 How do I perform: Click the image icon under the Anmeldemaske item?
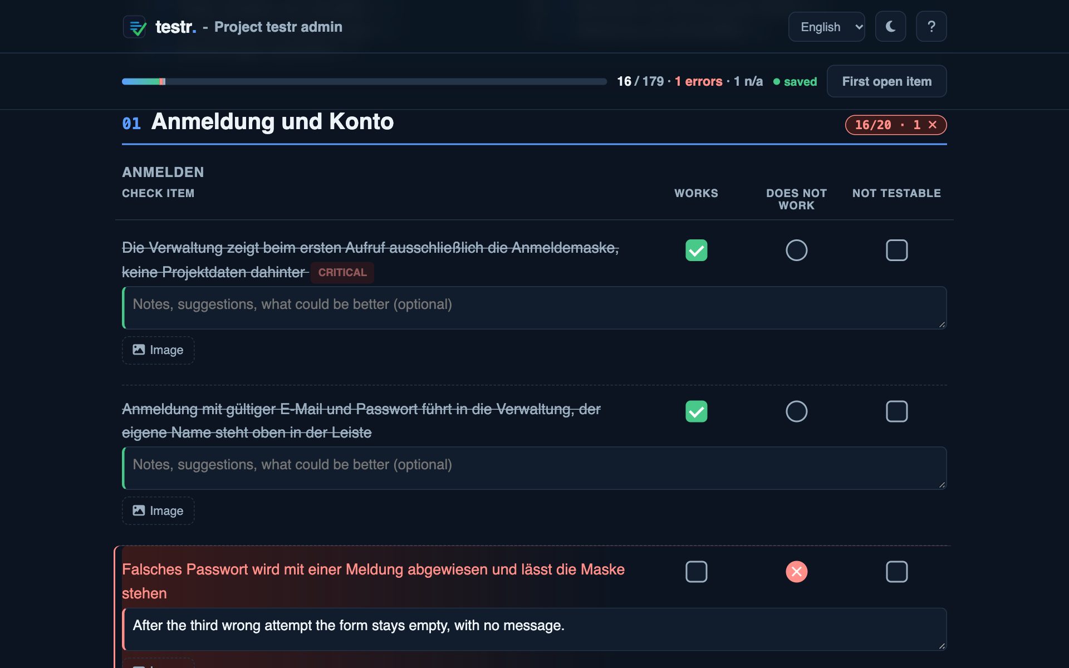pyautogui.click(x=139, y=350)
